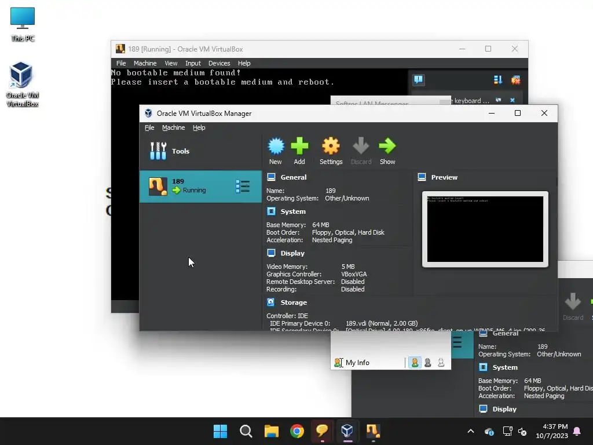Click the Storage section disk icon
Screen dimensions: 593x445
click(x=271, y=302)
